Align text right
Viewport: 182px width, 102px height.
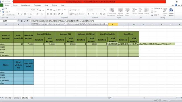[54, 14]
